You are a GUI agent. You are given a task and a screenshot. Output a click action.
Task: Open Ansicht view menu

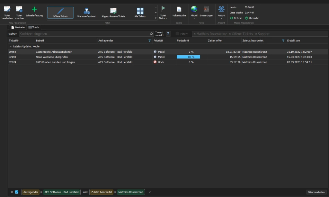click(221, 12)
